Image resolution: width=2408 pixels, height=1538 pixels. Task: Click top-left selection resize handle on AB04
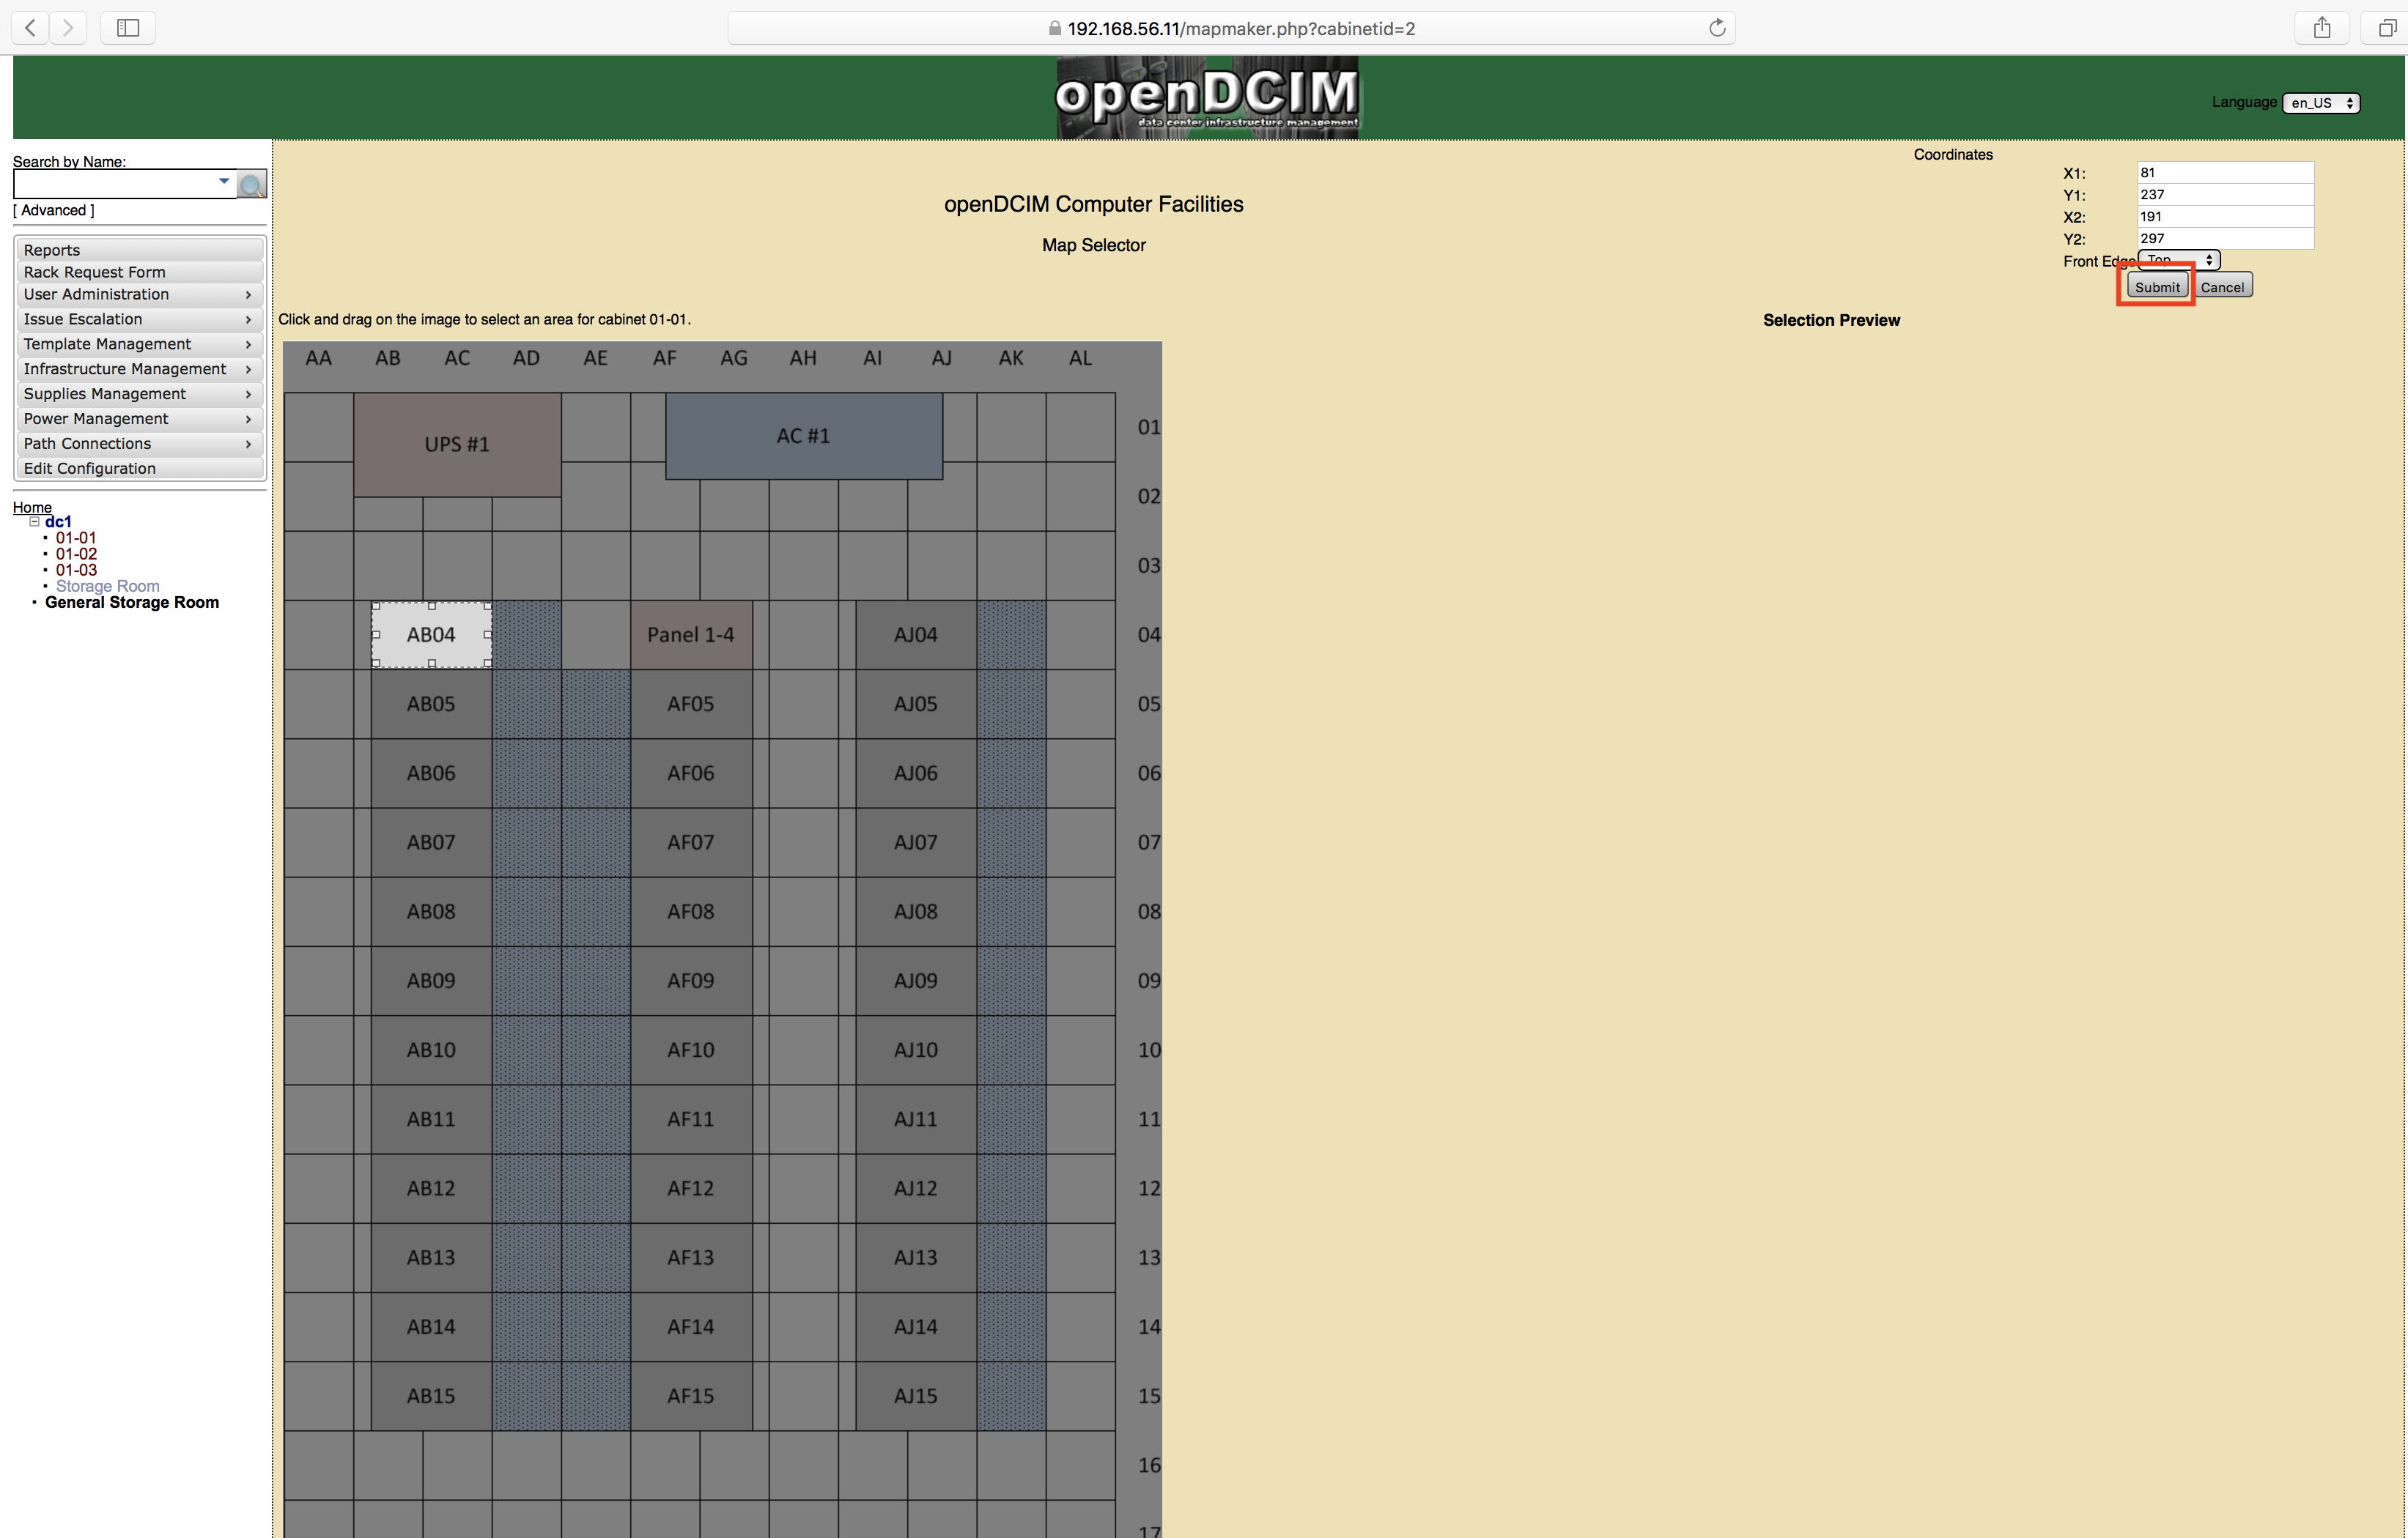(376, 606)
